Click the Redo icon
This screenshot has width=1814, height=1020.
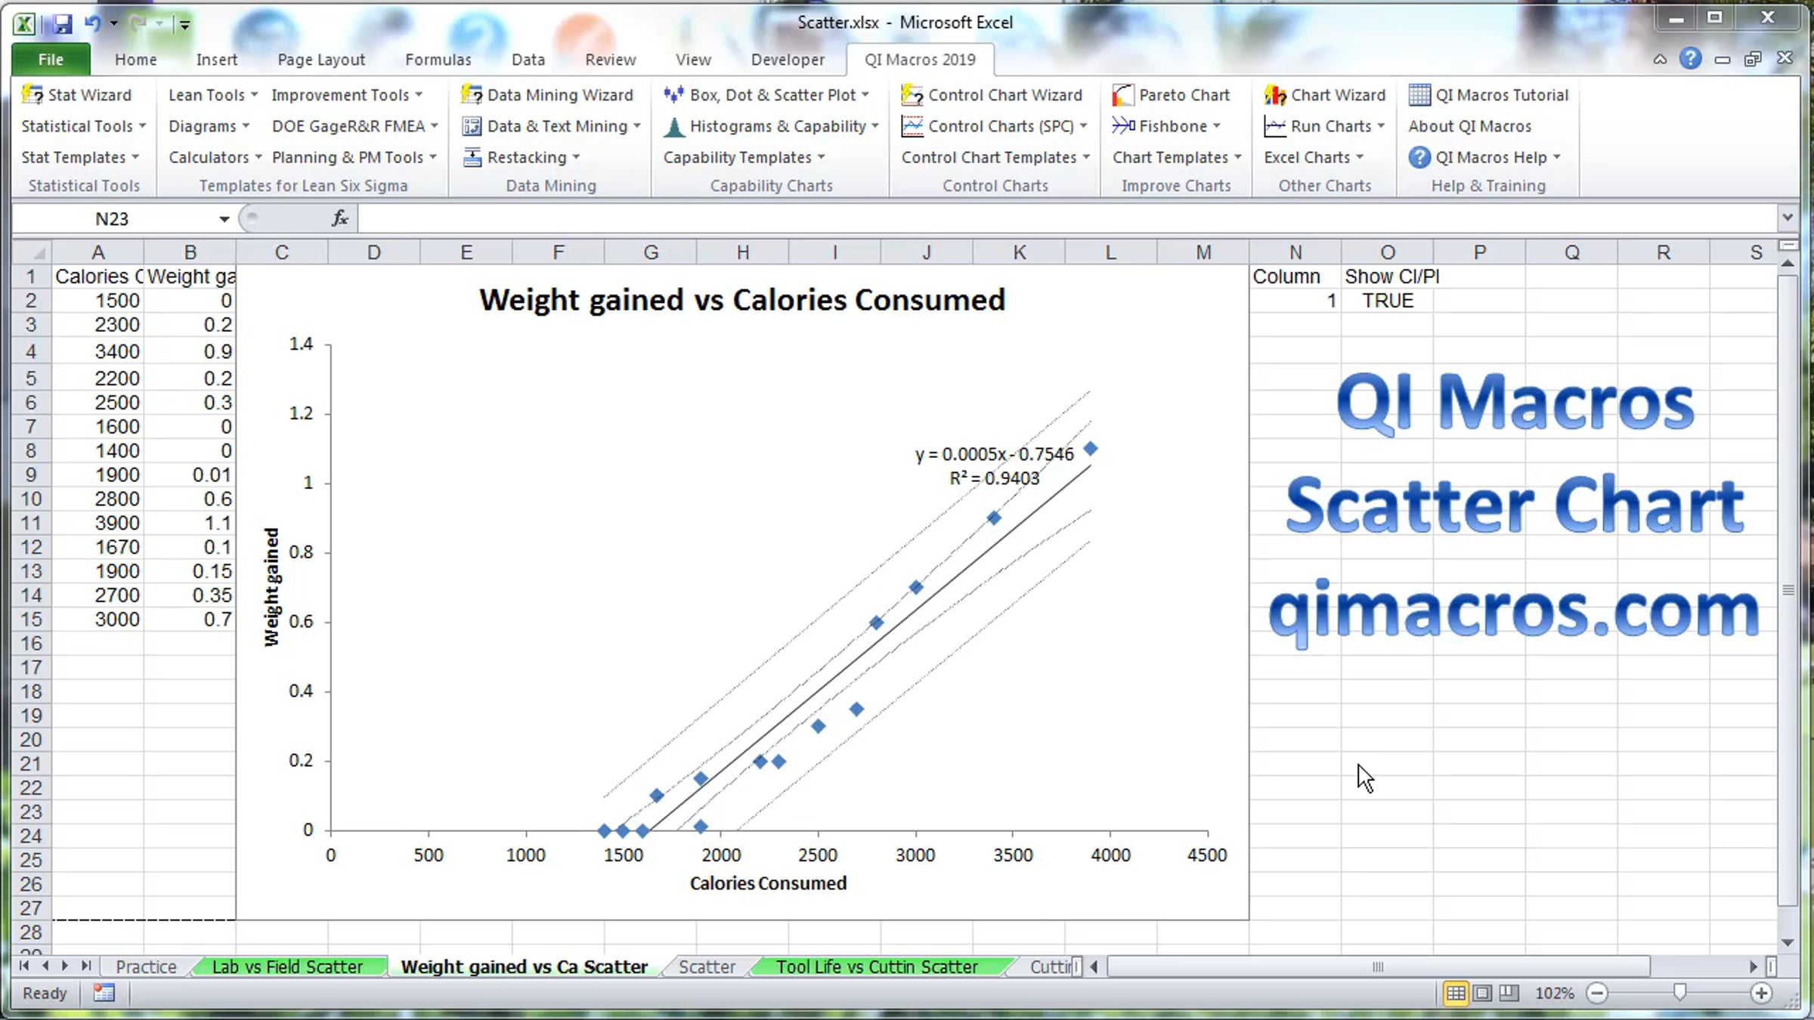(138, 23)
